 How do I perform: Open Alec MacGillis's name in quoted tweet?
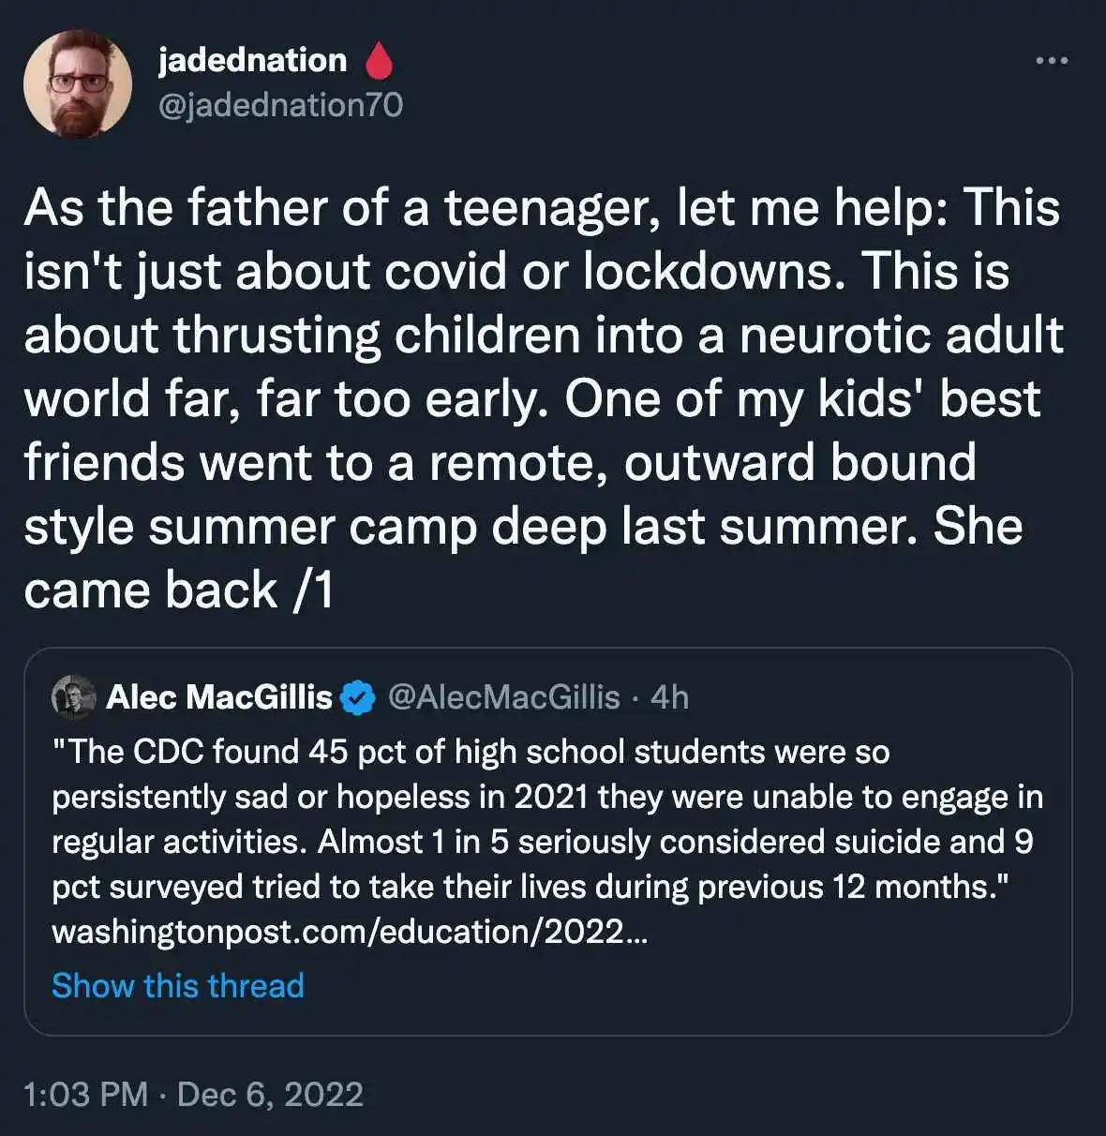(x=219, y=697)
